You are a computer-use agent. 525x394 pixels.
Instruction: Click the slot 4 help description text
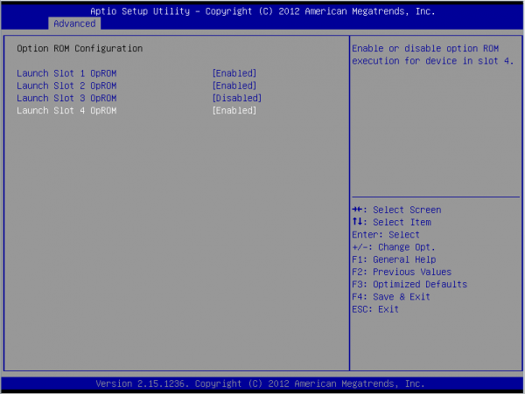(433, 54)
